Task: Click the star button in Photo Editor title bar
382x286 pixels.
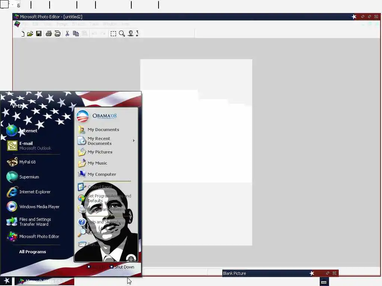Action: coord(354,17)
